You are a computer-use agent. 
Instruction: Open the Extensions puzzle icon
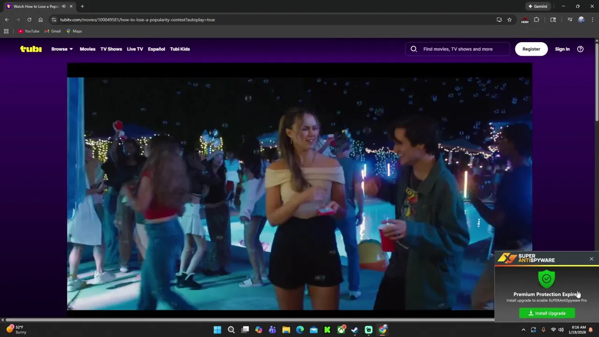pos(536,20)
